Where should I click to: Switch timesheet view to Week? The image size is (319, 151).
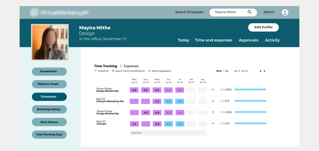pyautogui.click(x=219, y=71)
